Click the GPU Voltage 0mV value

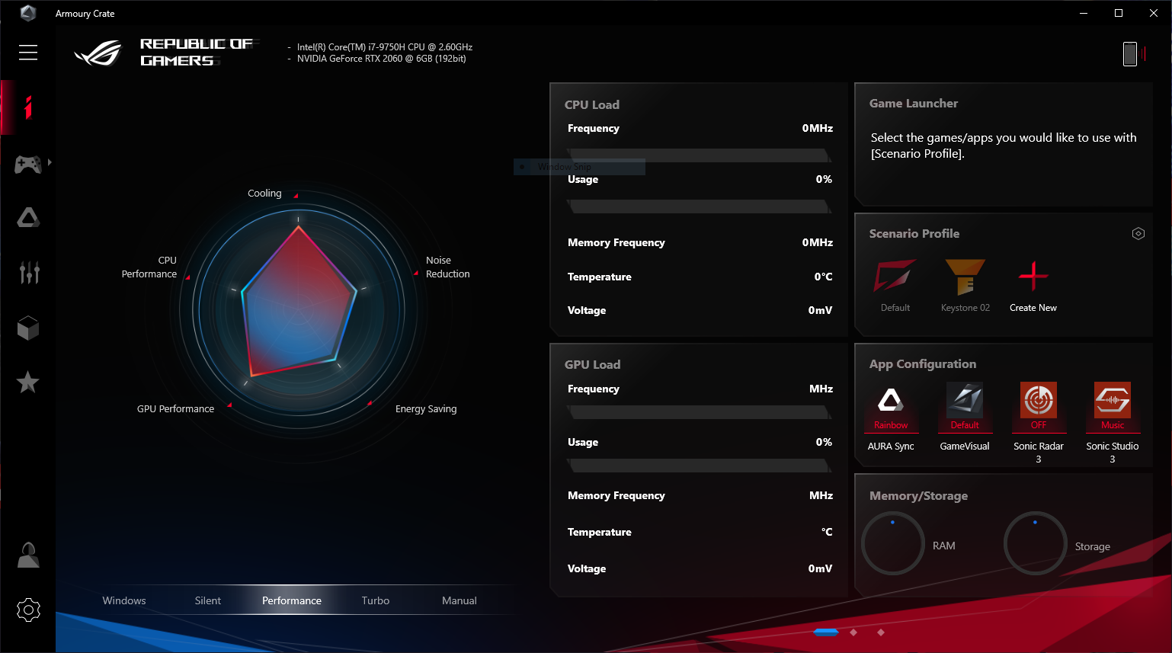[820, 568]
